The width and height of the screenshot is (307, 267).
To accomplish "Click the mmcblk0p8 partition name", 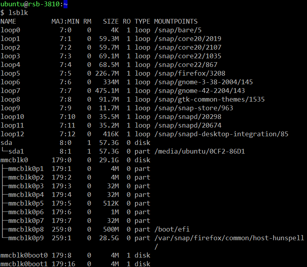I will [26, 229].
